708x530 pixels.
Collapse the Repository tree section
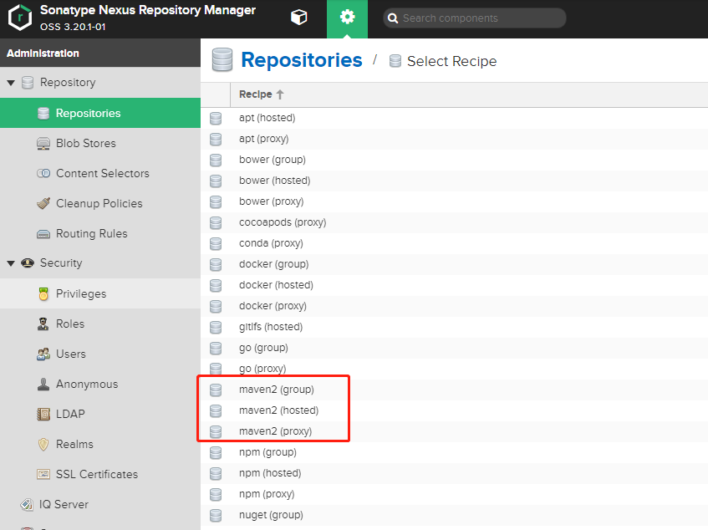pos(12,83)
